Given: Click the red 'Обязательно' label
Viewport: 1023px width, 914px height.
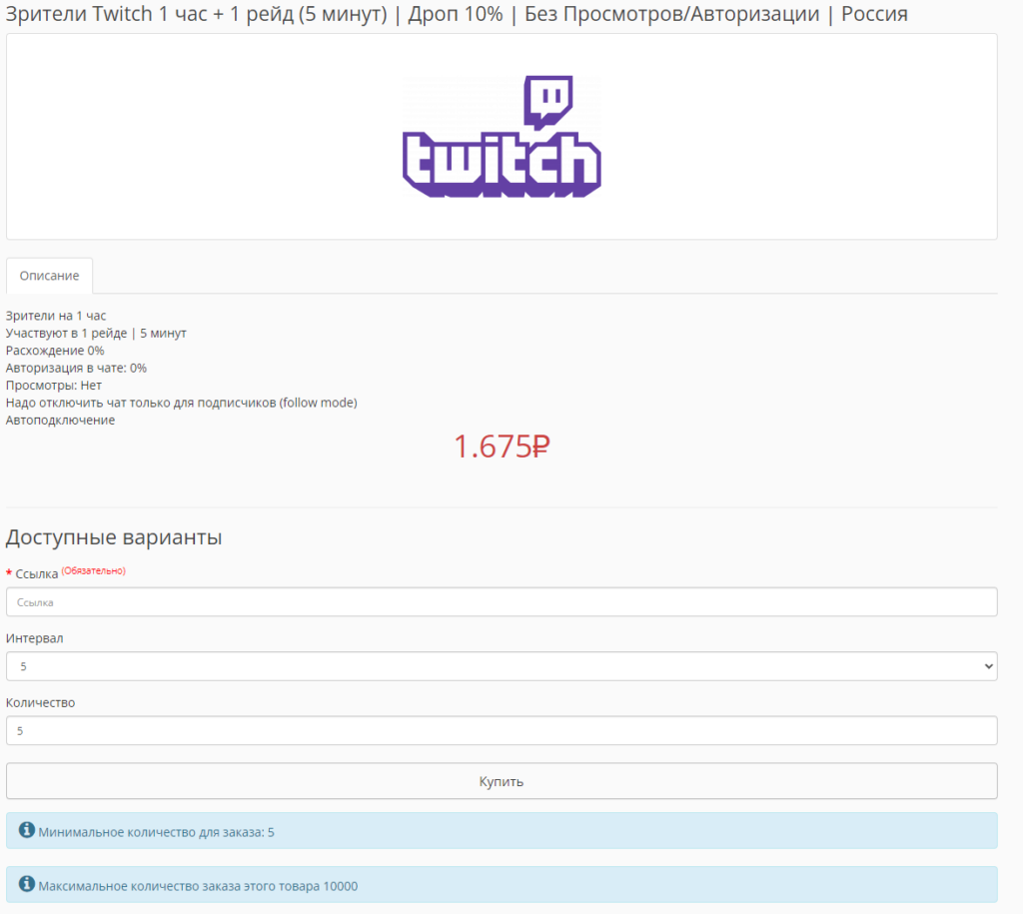Looking at the screenshot, I should 93,570.
